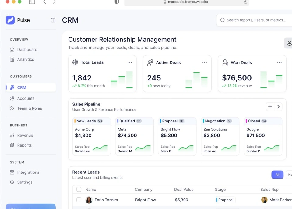This screenshot has width=292, height=209.
Task: Sort by the Deal Value column header
Action: pos(184,190)
